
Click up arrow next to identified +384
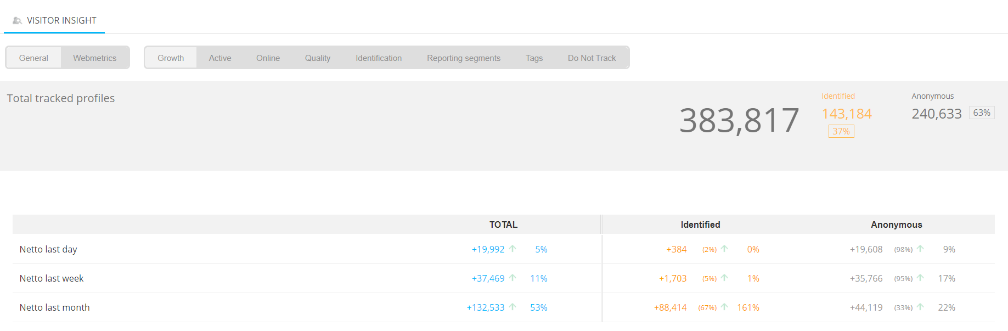tap(724, 249)
